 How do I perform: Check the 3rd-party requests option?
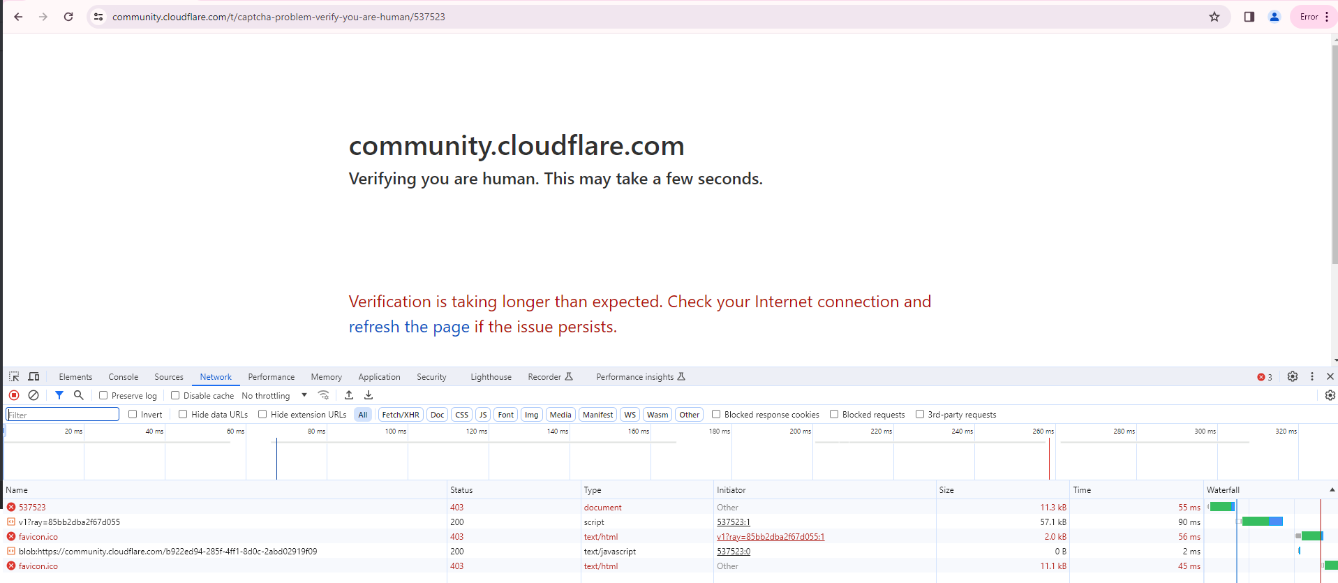click(920, 414)
